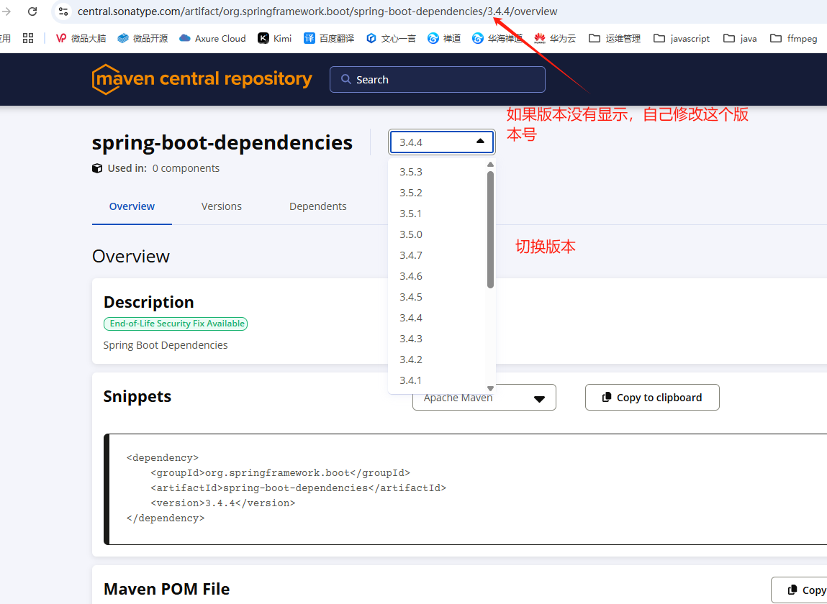Open the 华为云 bookmark
827x604 pixels.
pos(555,38)
